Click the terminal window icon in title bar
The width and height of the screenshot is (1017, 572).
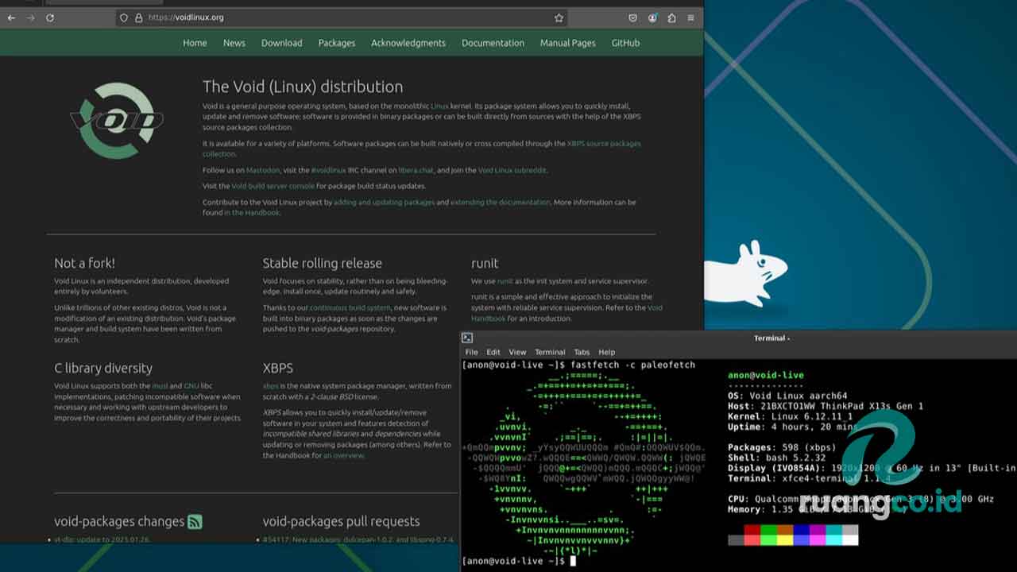click(x=467, y=338)
